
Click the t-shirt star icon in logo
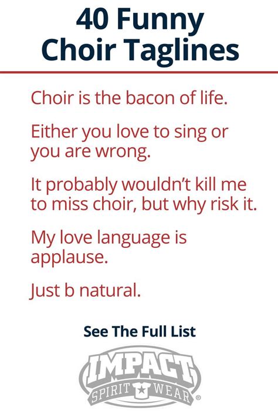coord(142,391)
